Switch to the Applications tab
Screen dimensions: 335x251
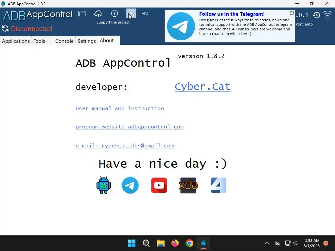(16, 41)
